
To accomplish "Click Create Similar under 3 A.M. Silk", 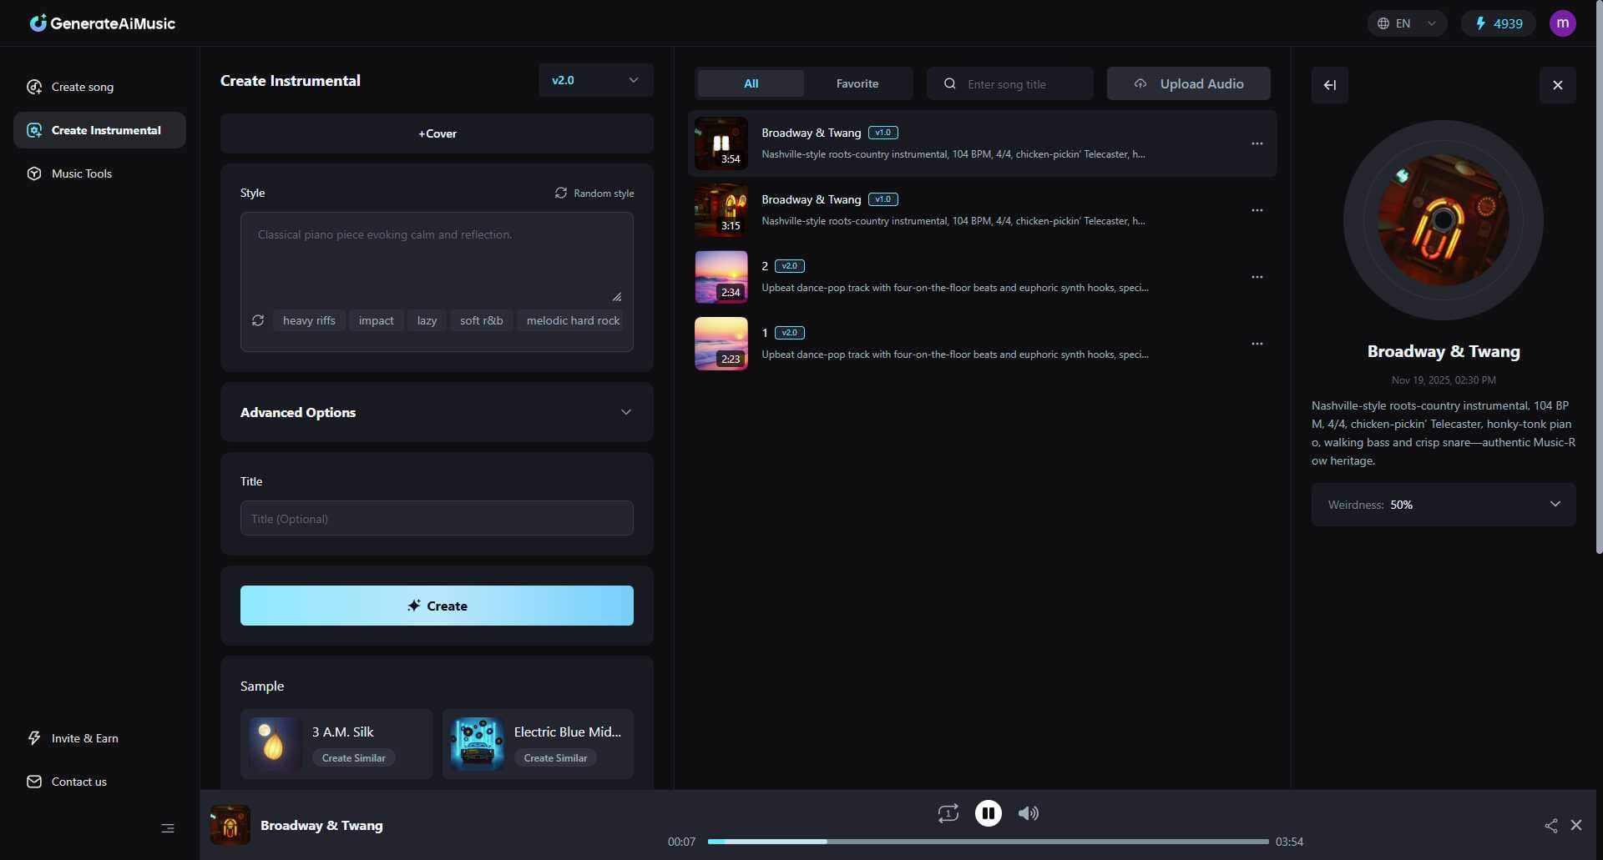I will 354,757.
